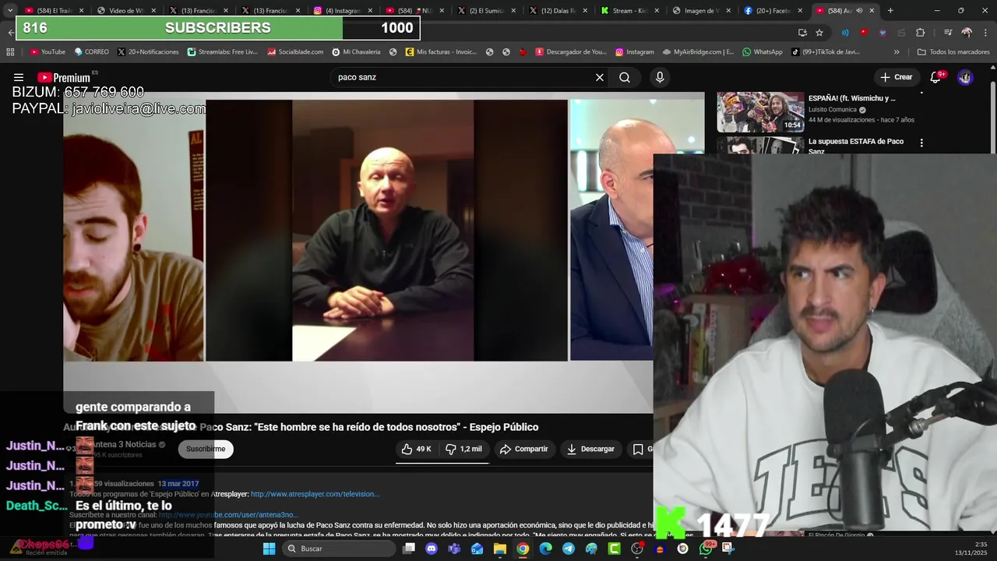Click the Descargar download button
Screen dimensions: 997x561
point(590,449)
